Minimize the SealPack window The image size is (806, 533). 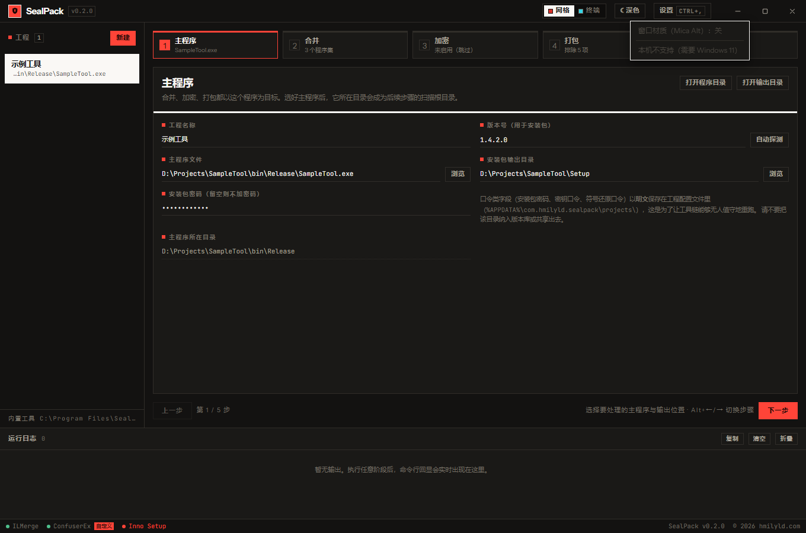(x=738, y=11)
